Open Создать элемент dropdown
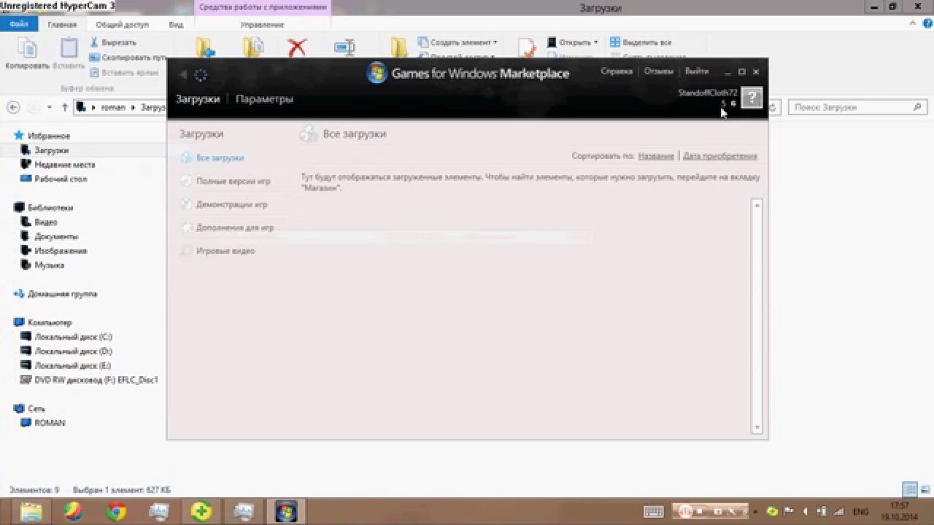 [x=458, y=42]
